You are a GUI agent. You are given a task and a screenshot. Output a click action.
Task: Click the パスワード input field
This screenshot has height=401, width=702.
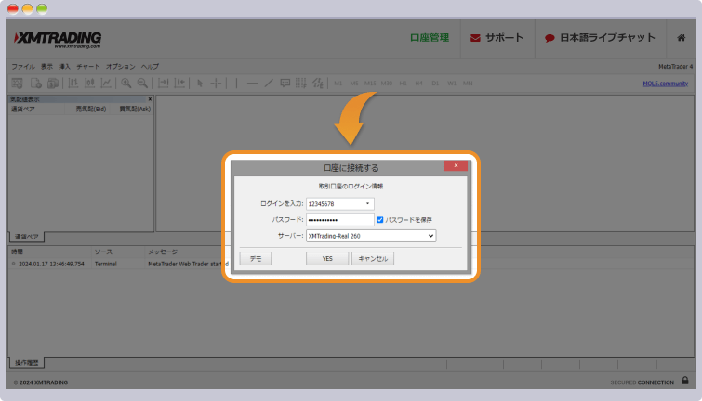pos(339,219)
